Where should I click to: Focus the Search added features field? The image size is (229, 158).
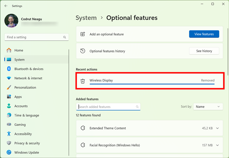pyautogui.click(x=108, y=107)
